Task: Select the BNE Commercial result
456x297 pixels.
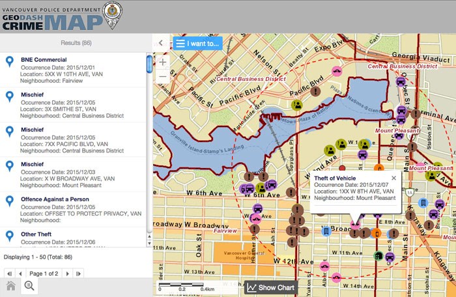Action: tap(73, 70)
